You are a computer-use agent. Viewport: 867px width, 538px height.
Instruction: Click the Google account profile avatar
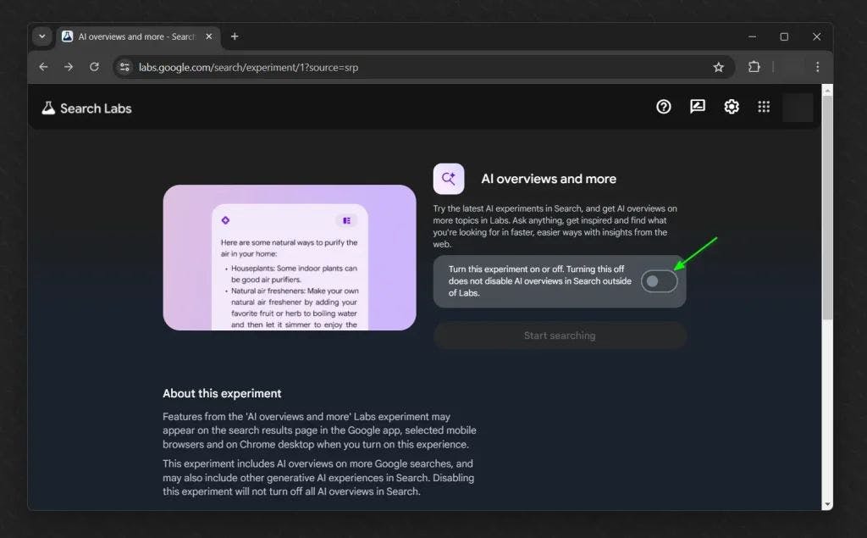click(798, 108)
